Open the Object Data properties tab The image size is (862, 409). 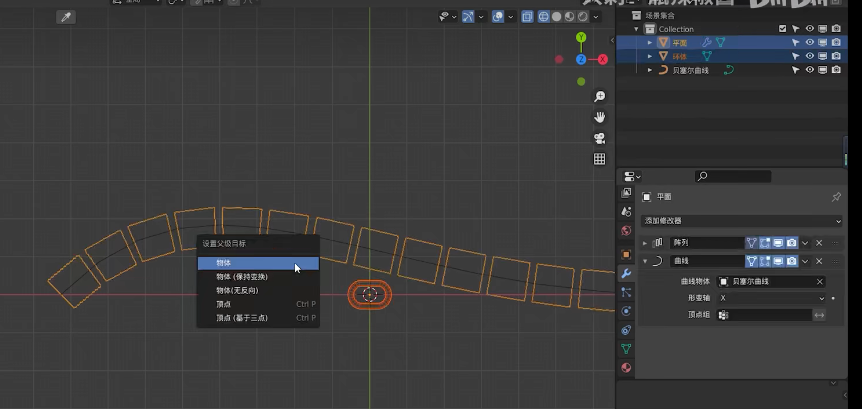pos(626,349)
